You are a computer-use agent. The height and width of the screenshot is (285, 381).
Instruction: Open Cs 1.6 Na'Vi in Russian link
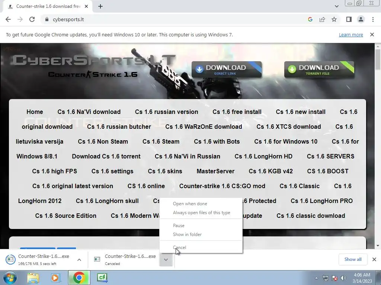[188, 156]
